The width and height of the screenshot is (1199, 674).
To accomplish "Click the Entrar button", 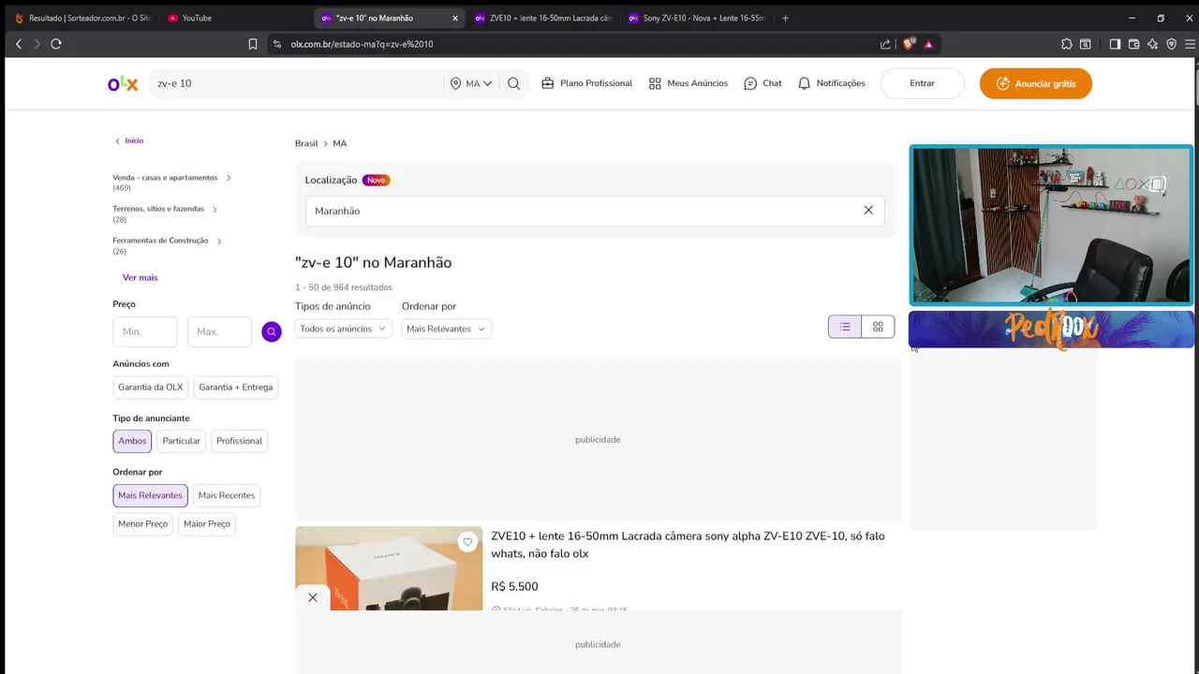I will point(922,83).
